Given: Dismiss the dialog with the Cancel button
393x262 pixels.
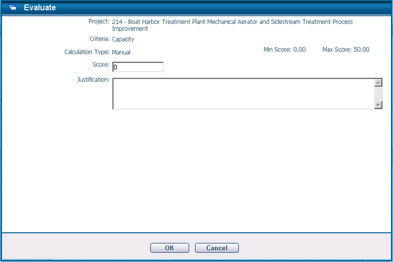Looking at the screenshot, I should click(x=217, y=248).
